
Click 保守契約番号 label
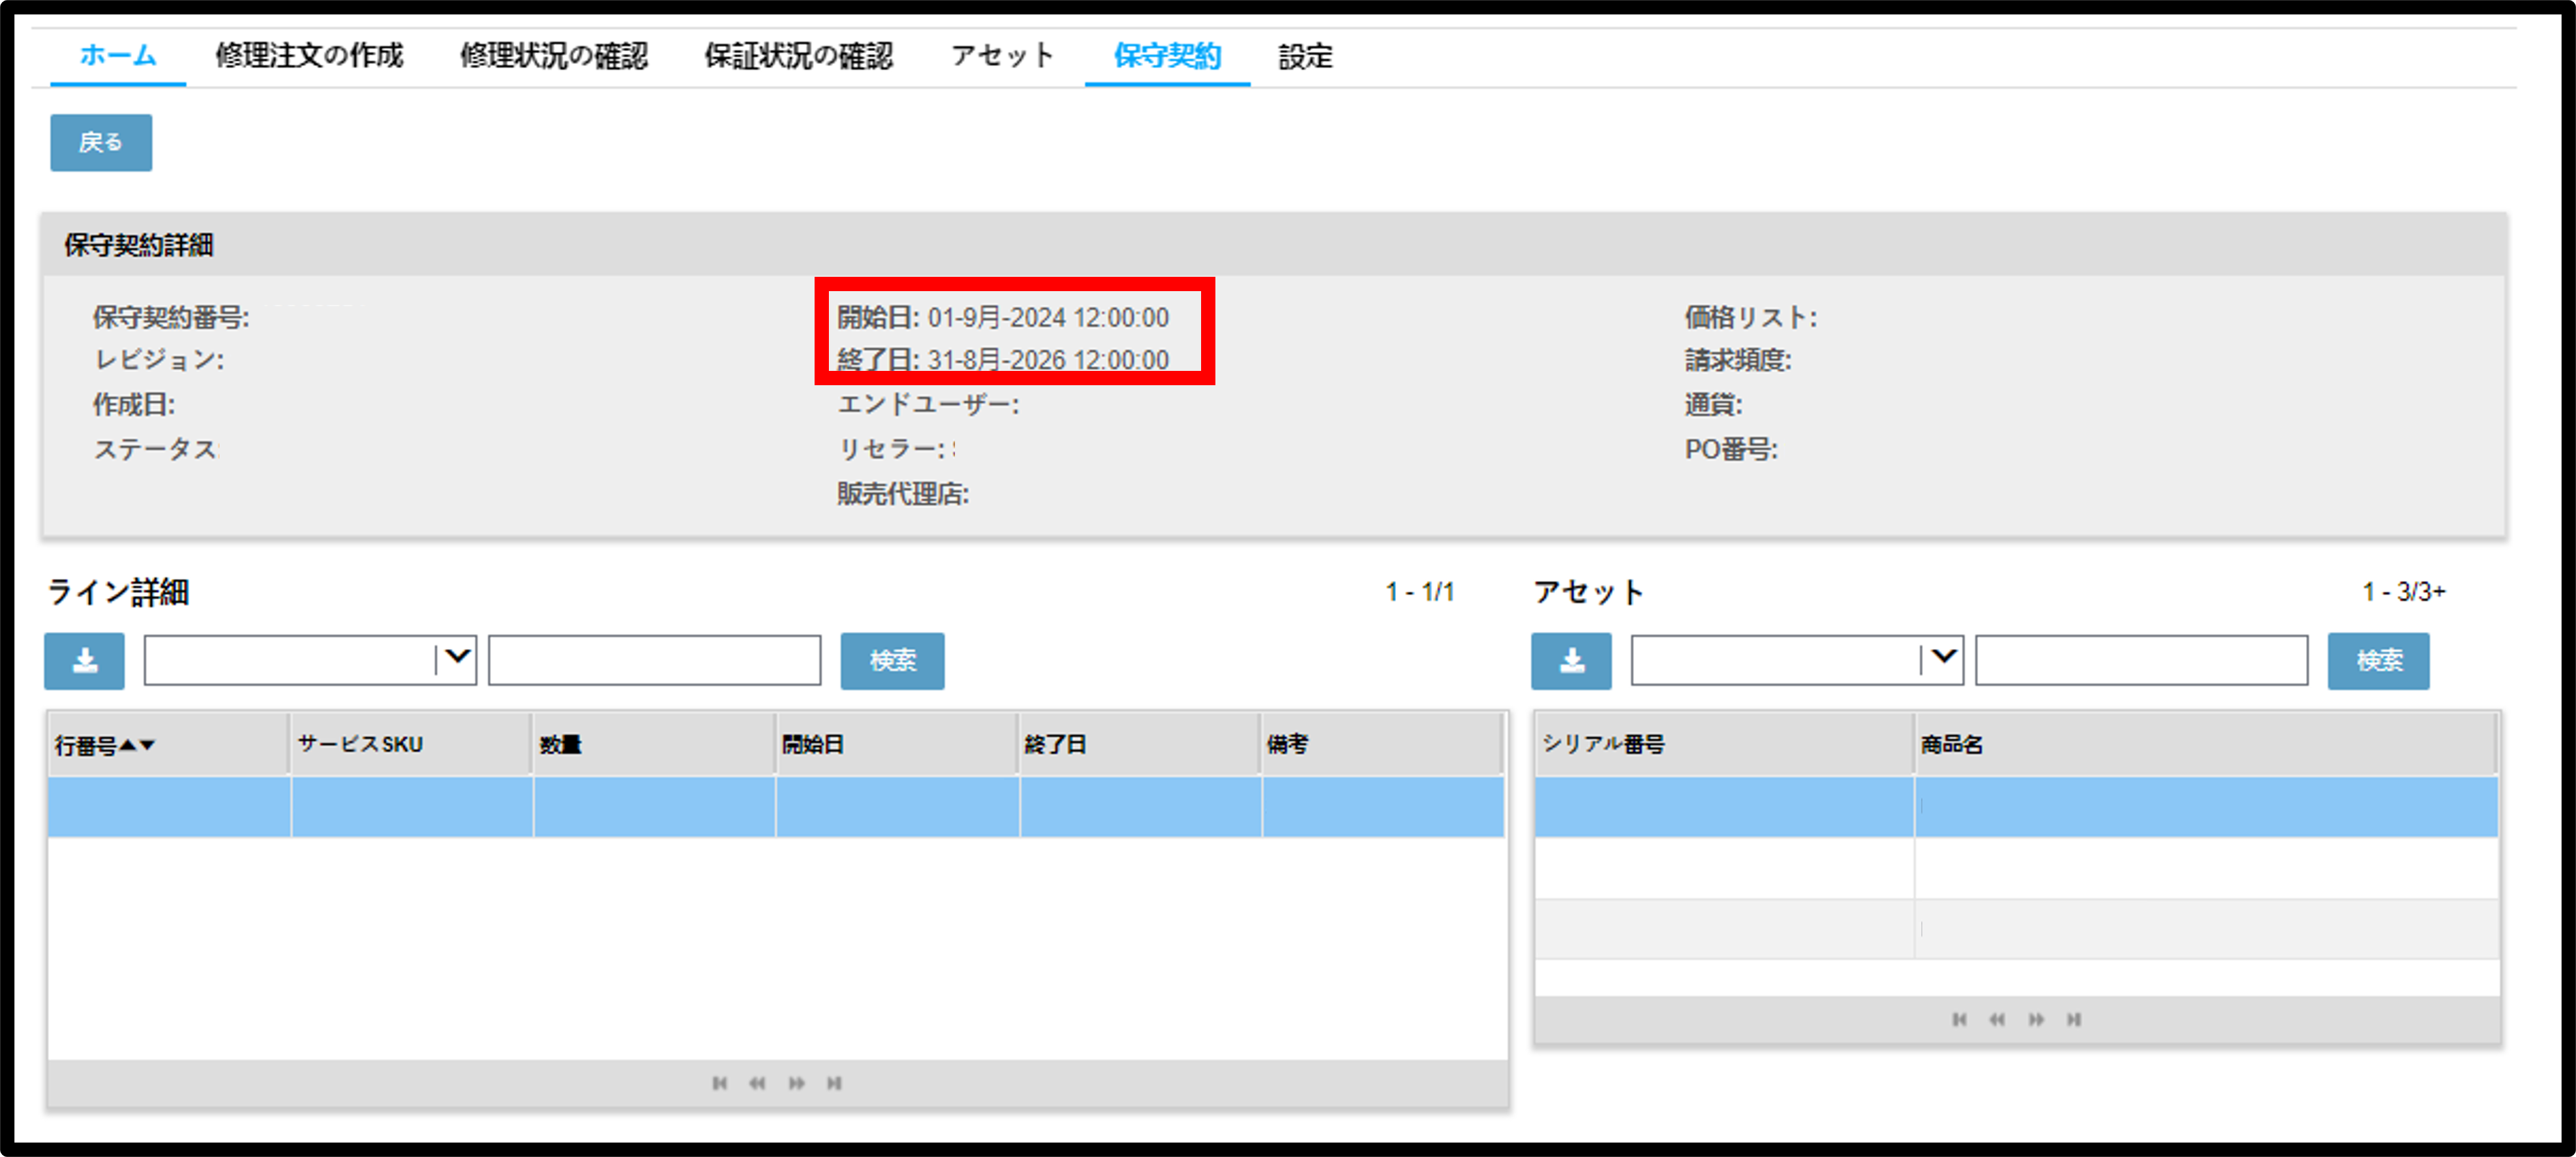pos(171,318)
